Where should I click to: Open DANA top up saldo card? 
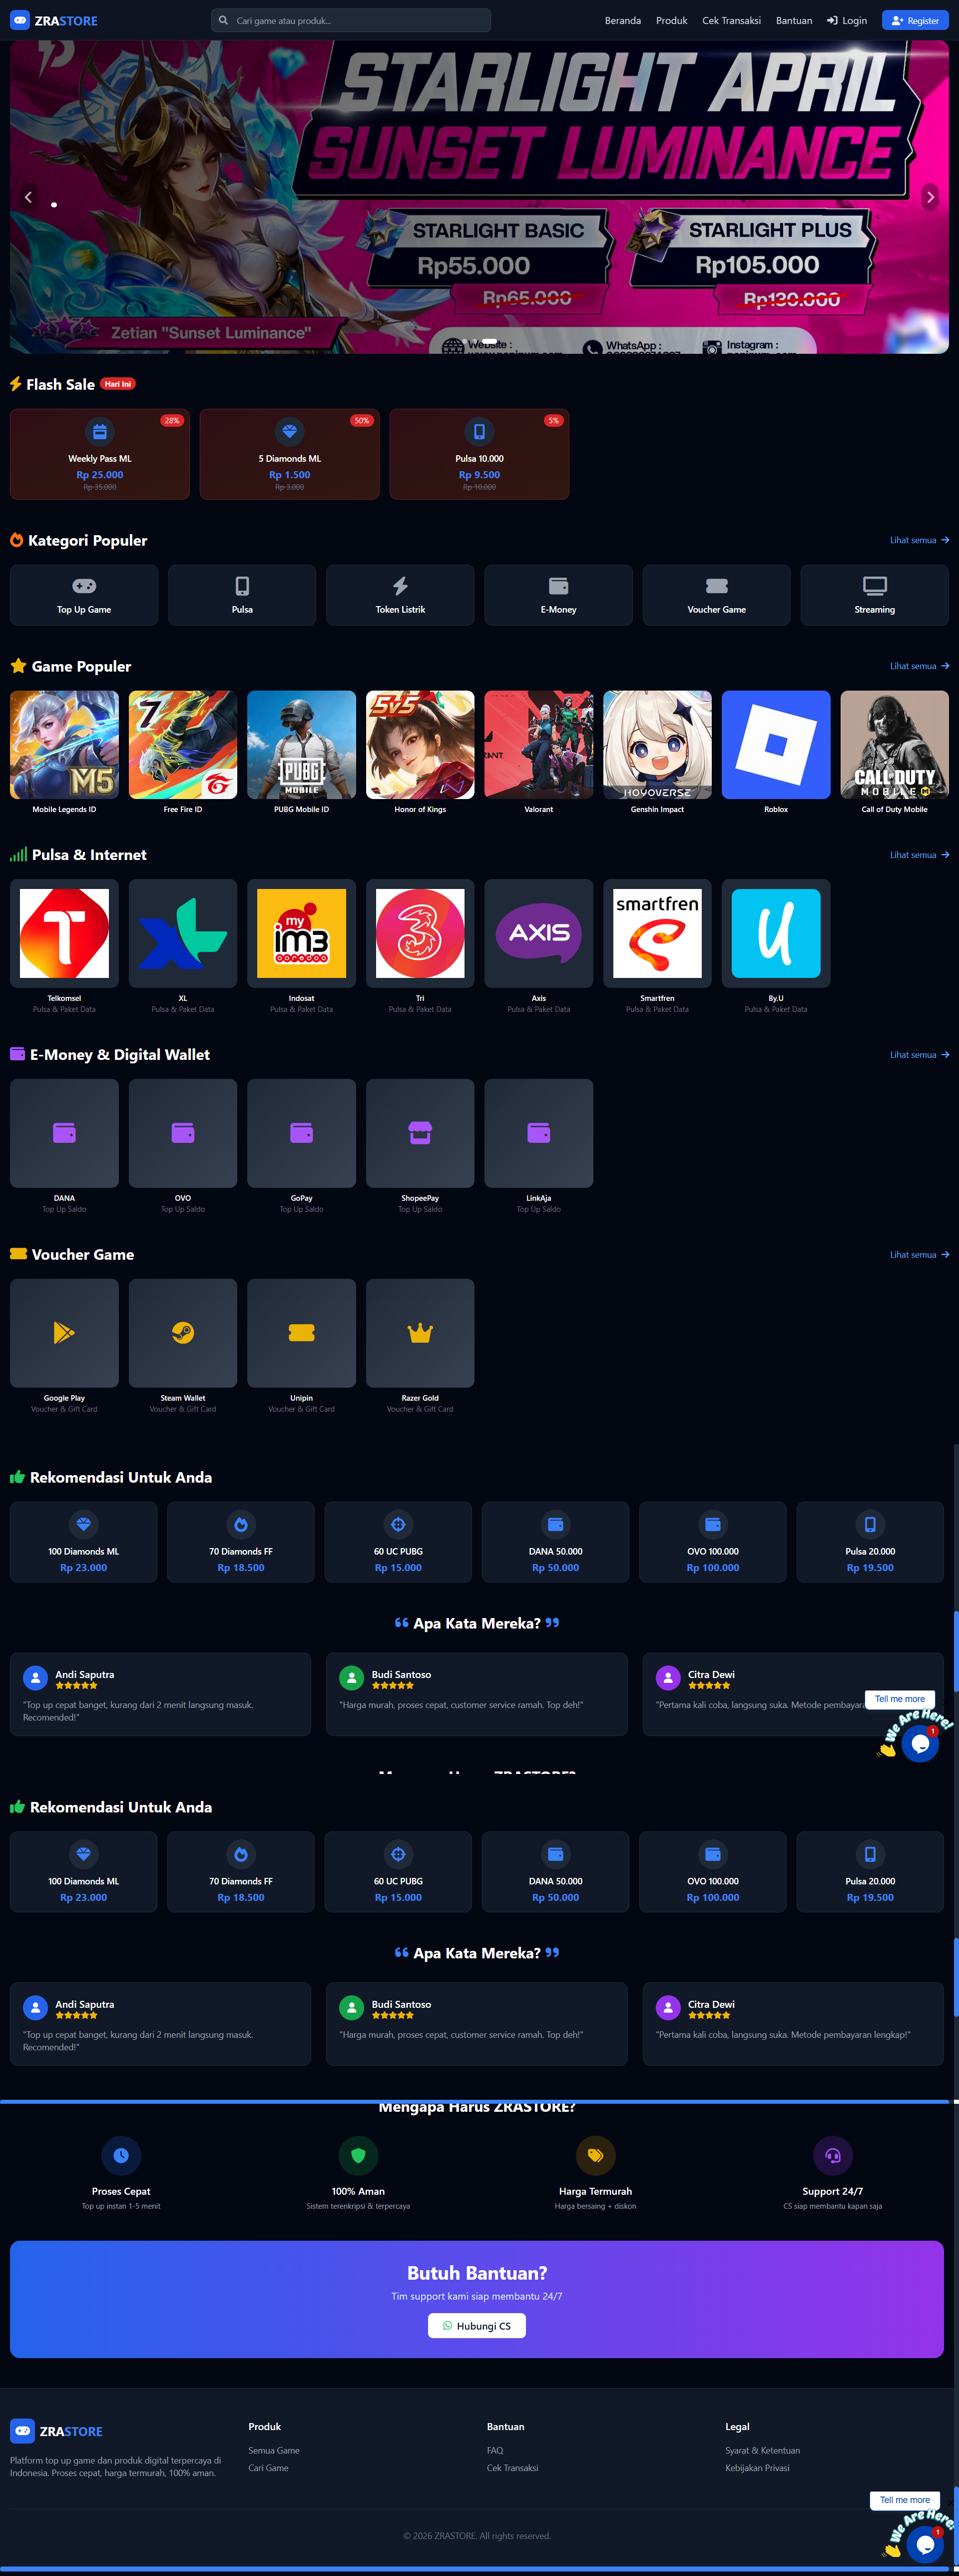[64, 1133]
